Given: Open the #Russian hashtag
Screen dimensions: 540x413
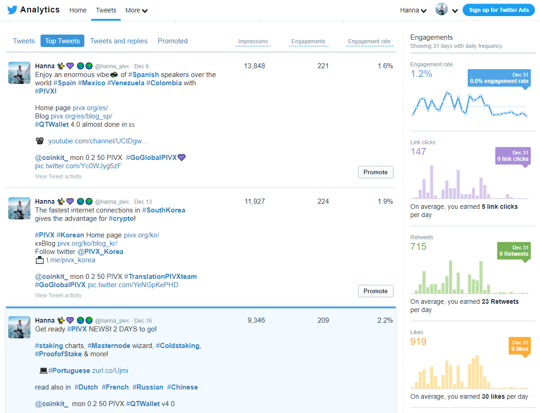Looking at the screenshot, I should coord(148,387).
